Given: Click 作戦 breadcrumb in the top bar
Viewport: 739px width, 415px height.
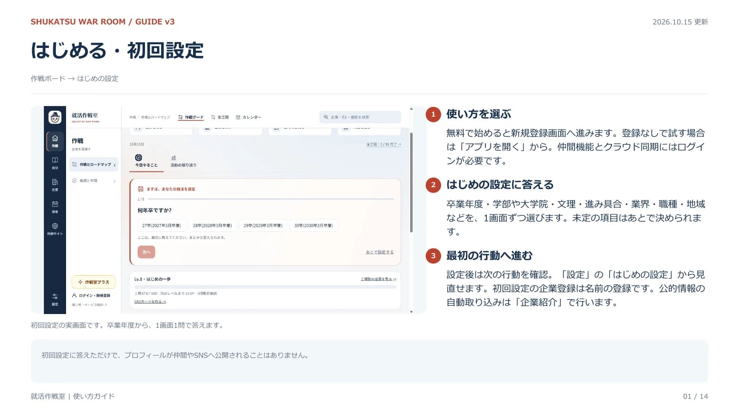Looking at the screenshot, I should tap(133, 117).
